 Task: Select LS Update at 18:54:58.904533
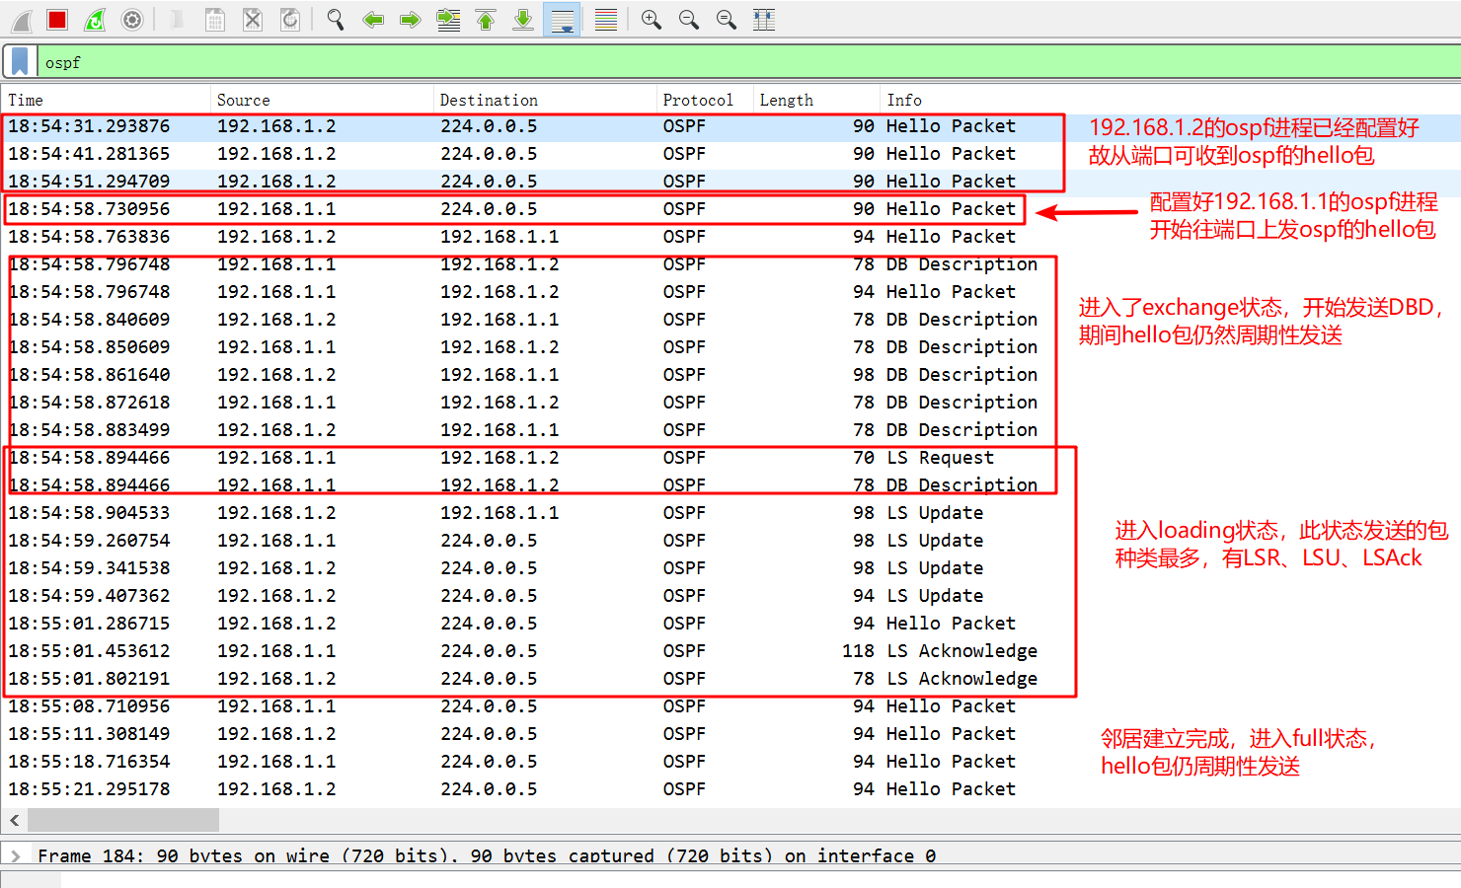point(730,513)
